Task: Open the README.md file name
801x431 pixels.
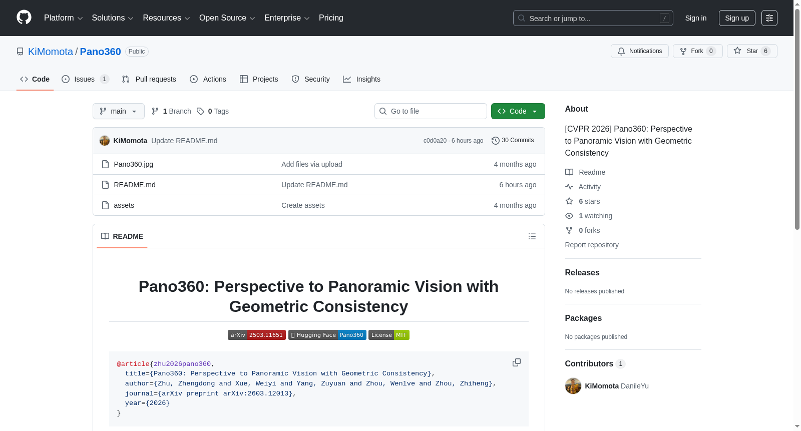Action: (x=135, y=185)
